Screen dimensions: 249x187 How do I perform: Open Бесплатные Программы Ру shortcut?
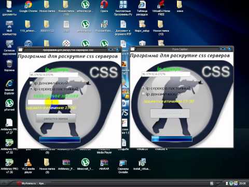tap(123, 8)
